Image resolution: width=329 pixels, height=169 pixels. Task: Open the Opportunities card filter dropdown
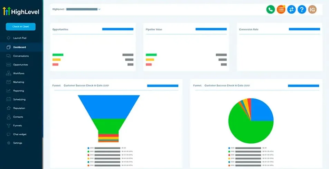117,29
